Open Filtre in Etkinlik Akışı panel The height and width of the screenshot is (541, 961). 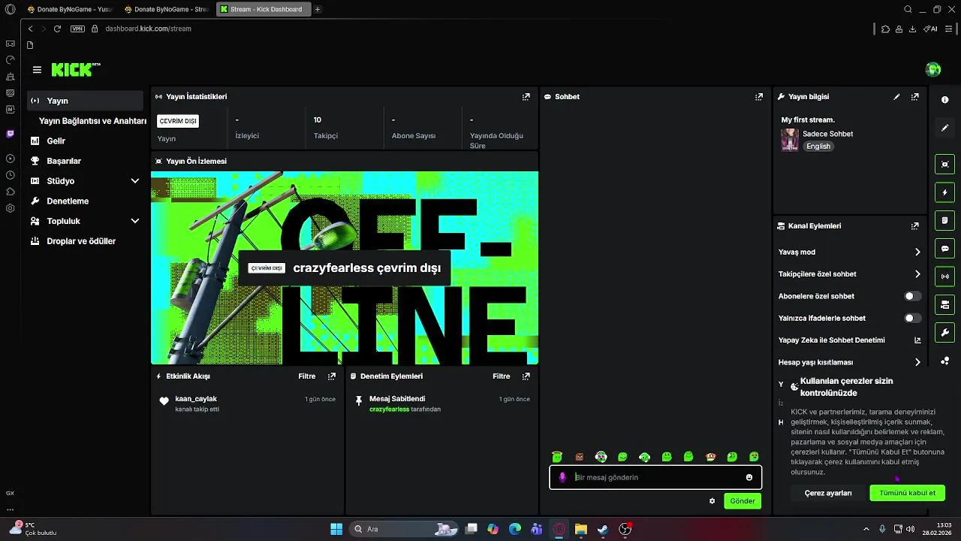(x=306, y=376)
